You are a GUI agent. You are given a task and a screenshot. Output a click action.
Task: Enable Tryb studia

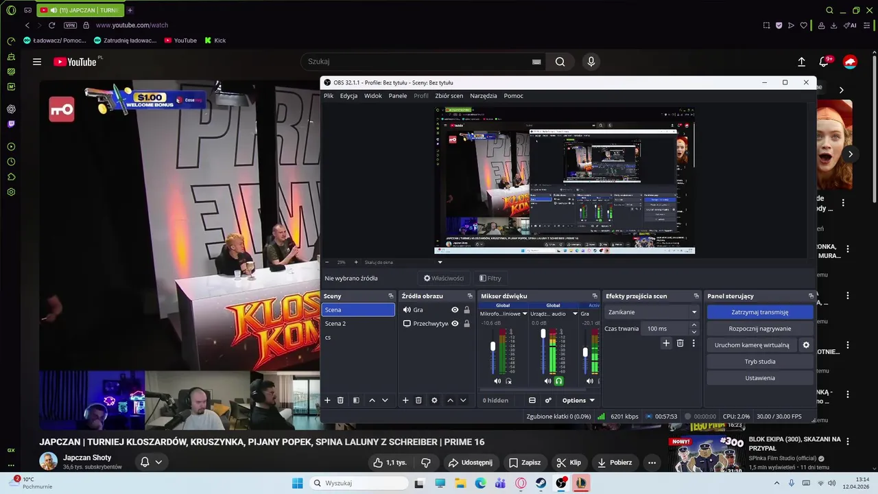[x=760, y=362]
